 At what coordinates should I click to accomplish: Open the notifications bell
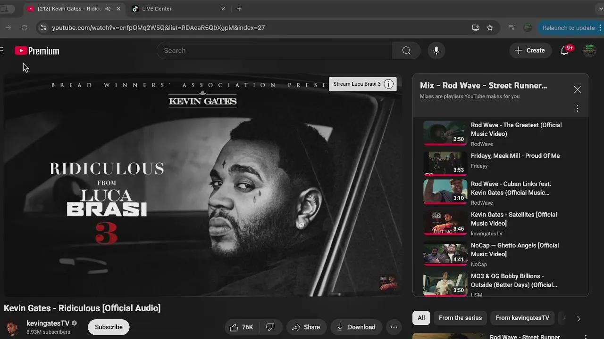(x=564, y=50)
